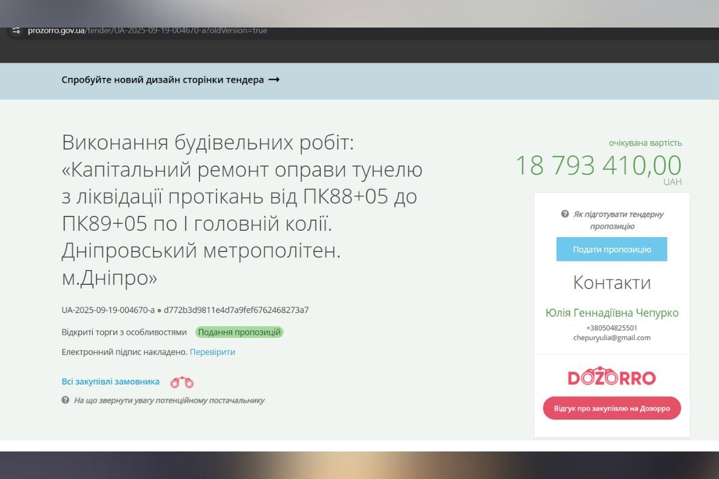Click contact name "Юлія Геннадіївна Чепурко"

[x=612, y=313]
